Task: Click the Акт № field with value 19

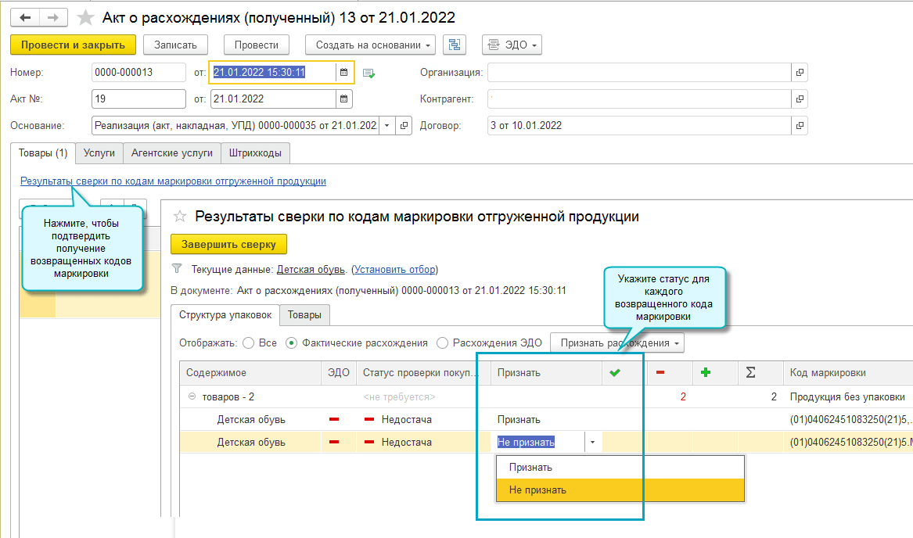Action: 138,99
